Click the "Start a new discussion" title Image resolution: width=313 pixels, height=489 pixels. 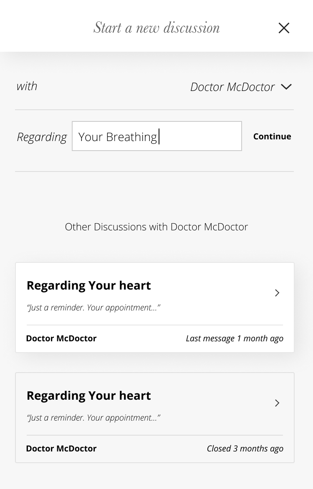[x=156, y=28]
